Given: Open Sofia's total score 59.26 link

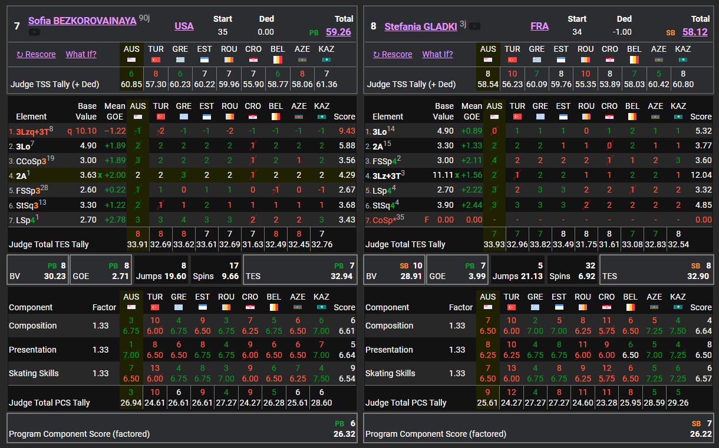Looking at the screenshot, I should point(338,32).
